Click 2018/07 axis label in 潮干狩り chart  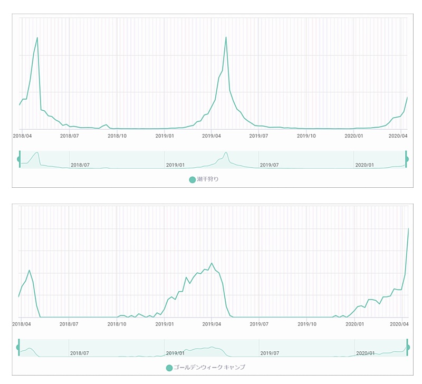tap(69, 136)
